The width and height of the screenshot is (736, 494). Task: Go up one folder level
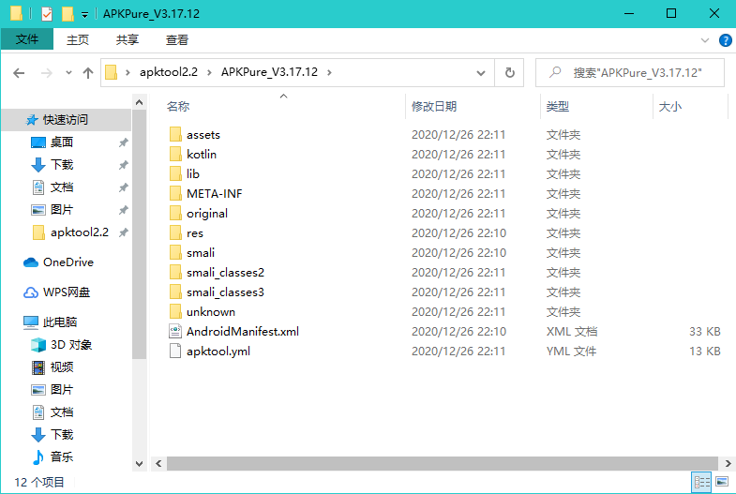click(88, 73)
